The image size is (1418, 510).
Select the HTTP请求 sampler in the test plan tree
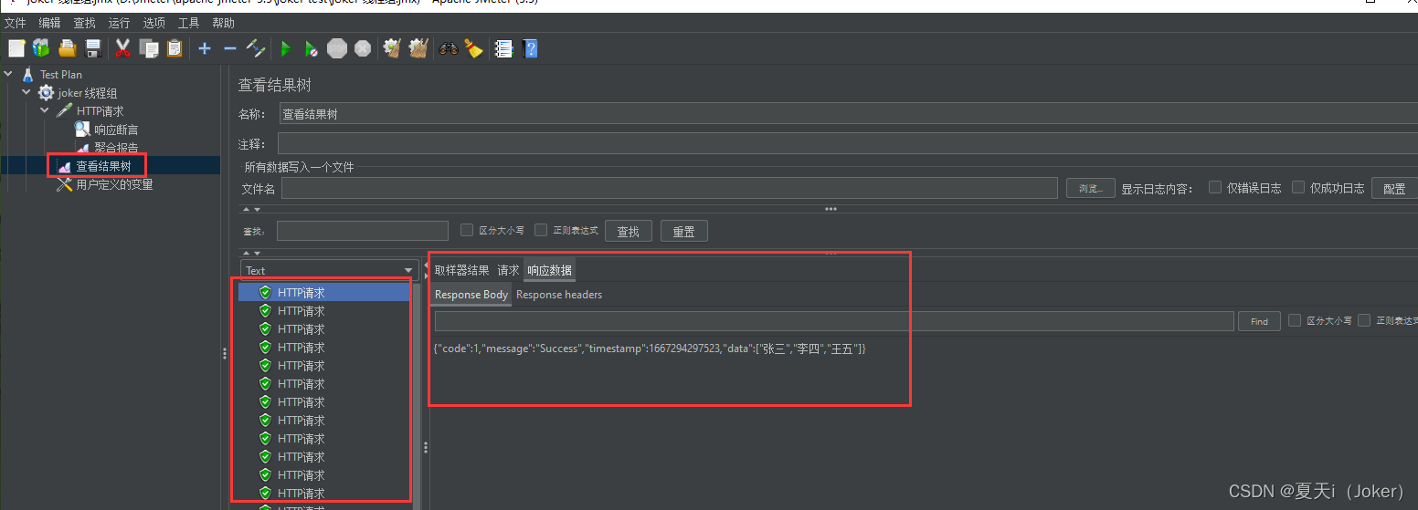(100, 111)
